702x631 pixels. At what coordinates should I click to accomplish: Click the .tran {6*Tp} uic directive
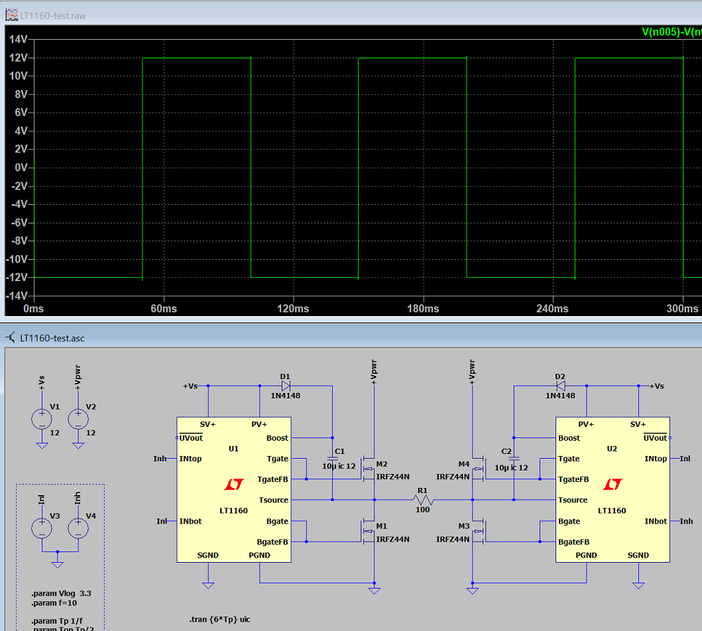click(220, 619)
